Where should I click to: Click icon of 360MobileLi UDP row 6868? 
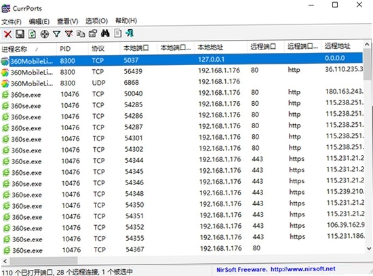click(x=5, y=83)
